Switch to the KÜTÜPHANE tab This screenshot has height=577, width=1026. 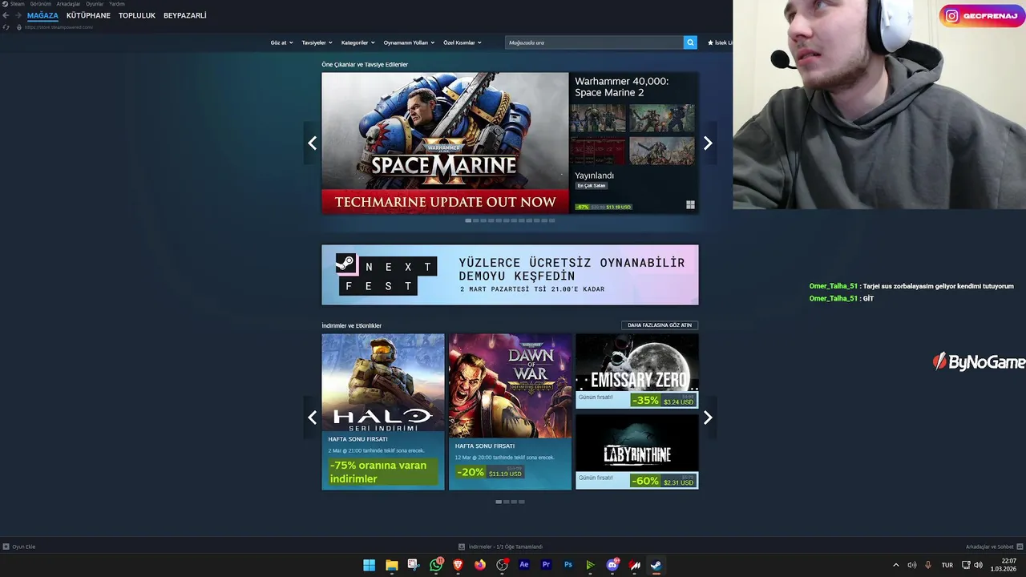tap(88, 15)
